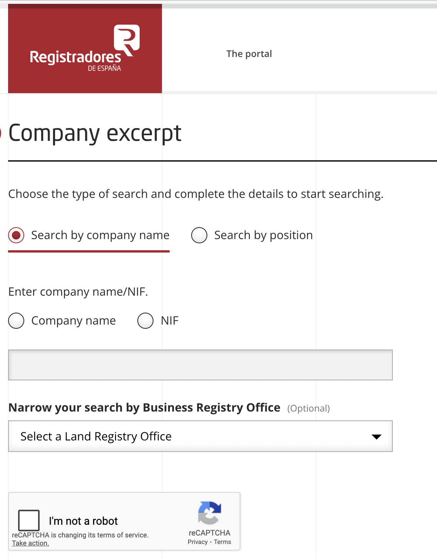Viewport: 437px width, 559px height.
Task: Click the Registradores de España logo
Action: pyautogui.click(x=85, y=49)
